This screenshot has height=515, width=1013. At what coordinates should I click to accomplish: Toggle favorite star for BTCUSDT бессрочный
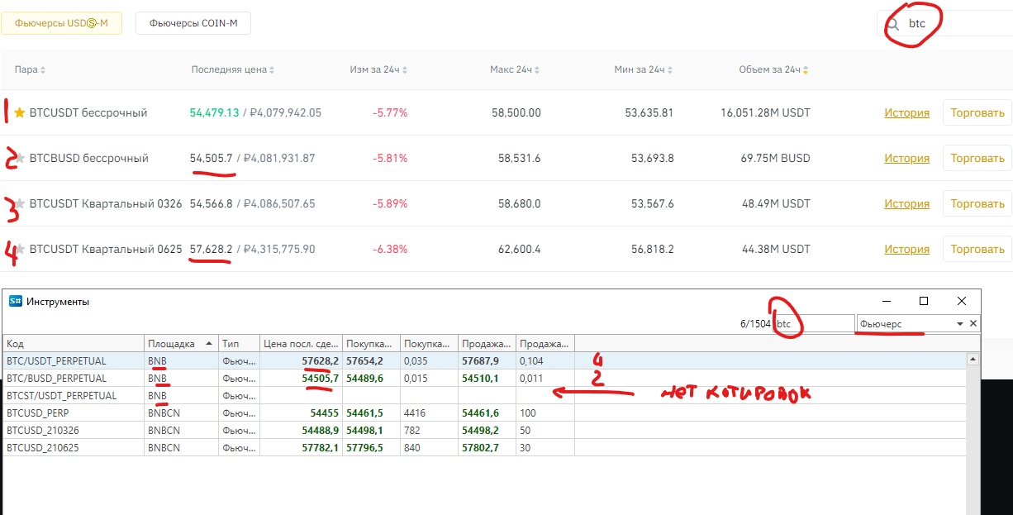pos(20,112)
